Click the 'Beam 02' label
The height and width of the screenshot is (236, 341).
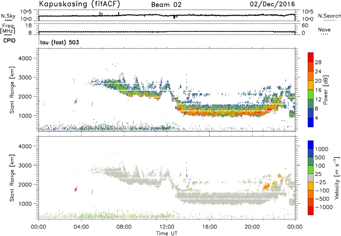click(166, 5)
